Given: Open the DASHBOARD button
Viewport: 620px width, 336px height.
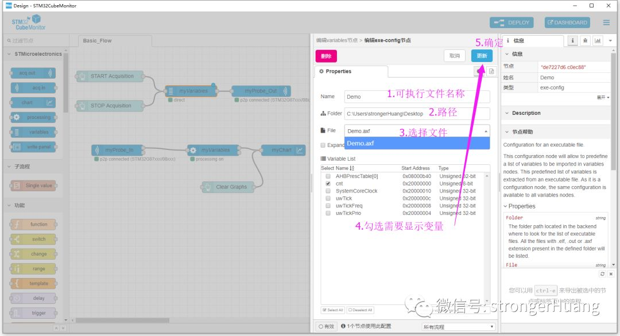Looking at the screenshot, I should [567, 22].
